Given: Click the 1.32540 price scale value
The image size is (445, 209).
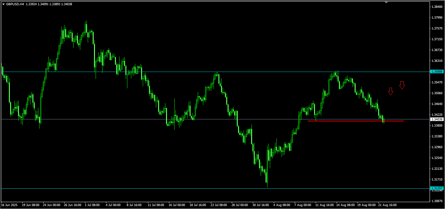Looking at the screenshot, I should [x=437, y=158].
